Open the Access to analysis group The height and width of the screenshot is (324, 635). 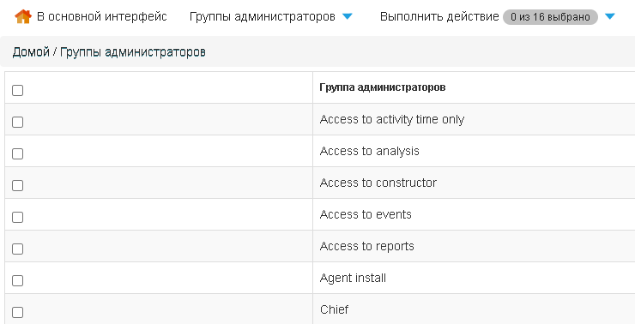369,151
